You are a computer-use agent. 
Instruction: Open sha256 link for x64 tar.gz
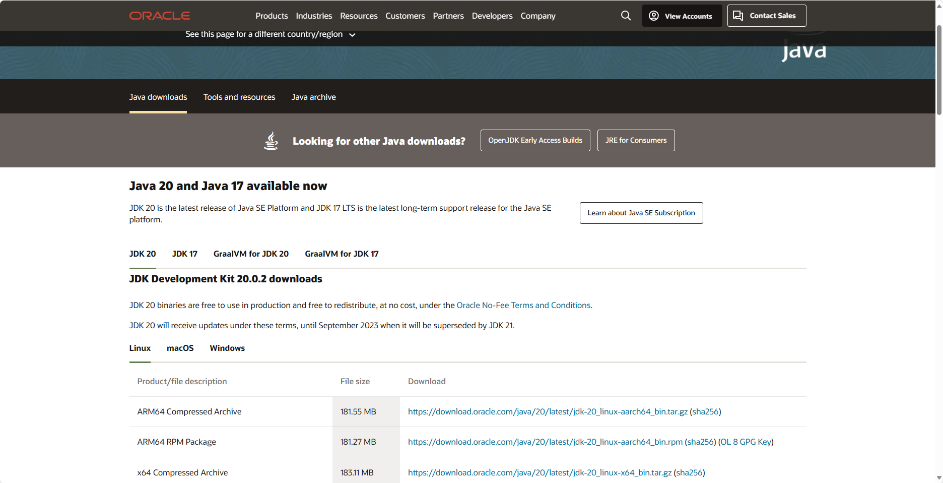(689, 472)
